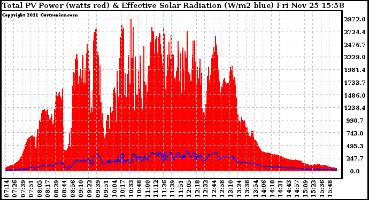
Task: Pick the 15:36 x-axis label
Action: [x=322, y=188]
